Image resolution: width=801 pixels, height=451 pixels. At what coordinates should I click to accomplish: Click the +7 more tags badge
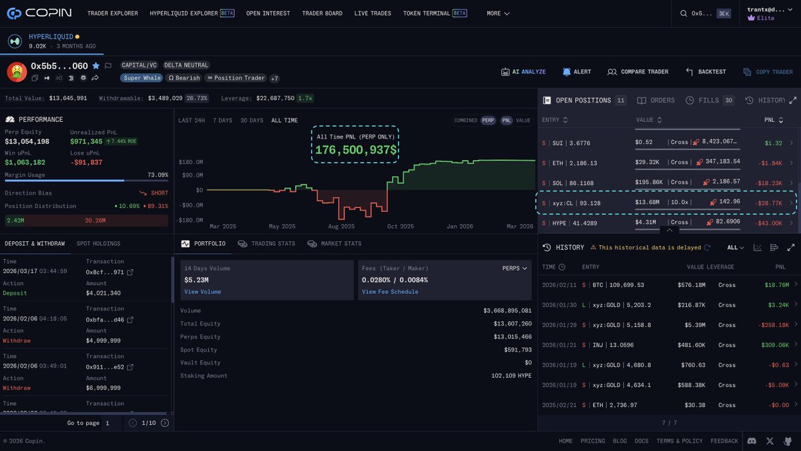pos(274,78)
